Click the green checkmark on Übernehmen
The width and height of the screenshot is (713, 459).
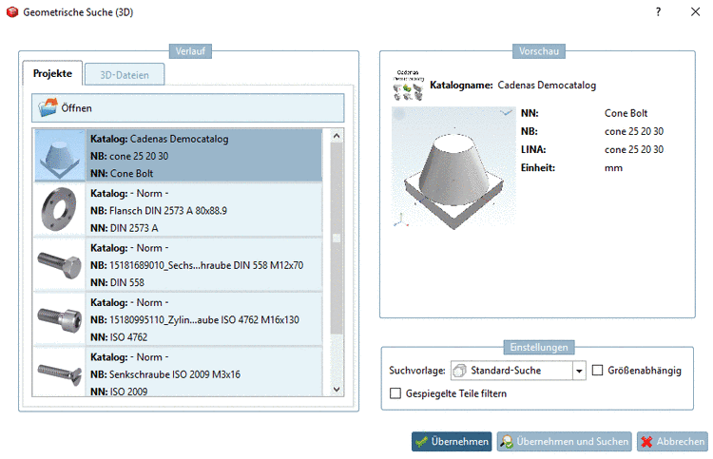click(x=421, y=441)
